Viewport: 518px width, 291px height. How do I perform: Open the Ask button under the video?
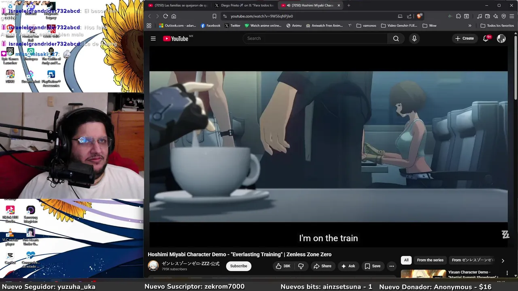coord(348,266)
